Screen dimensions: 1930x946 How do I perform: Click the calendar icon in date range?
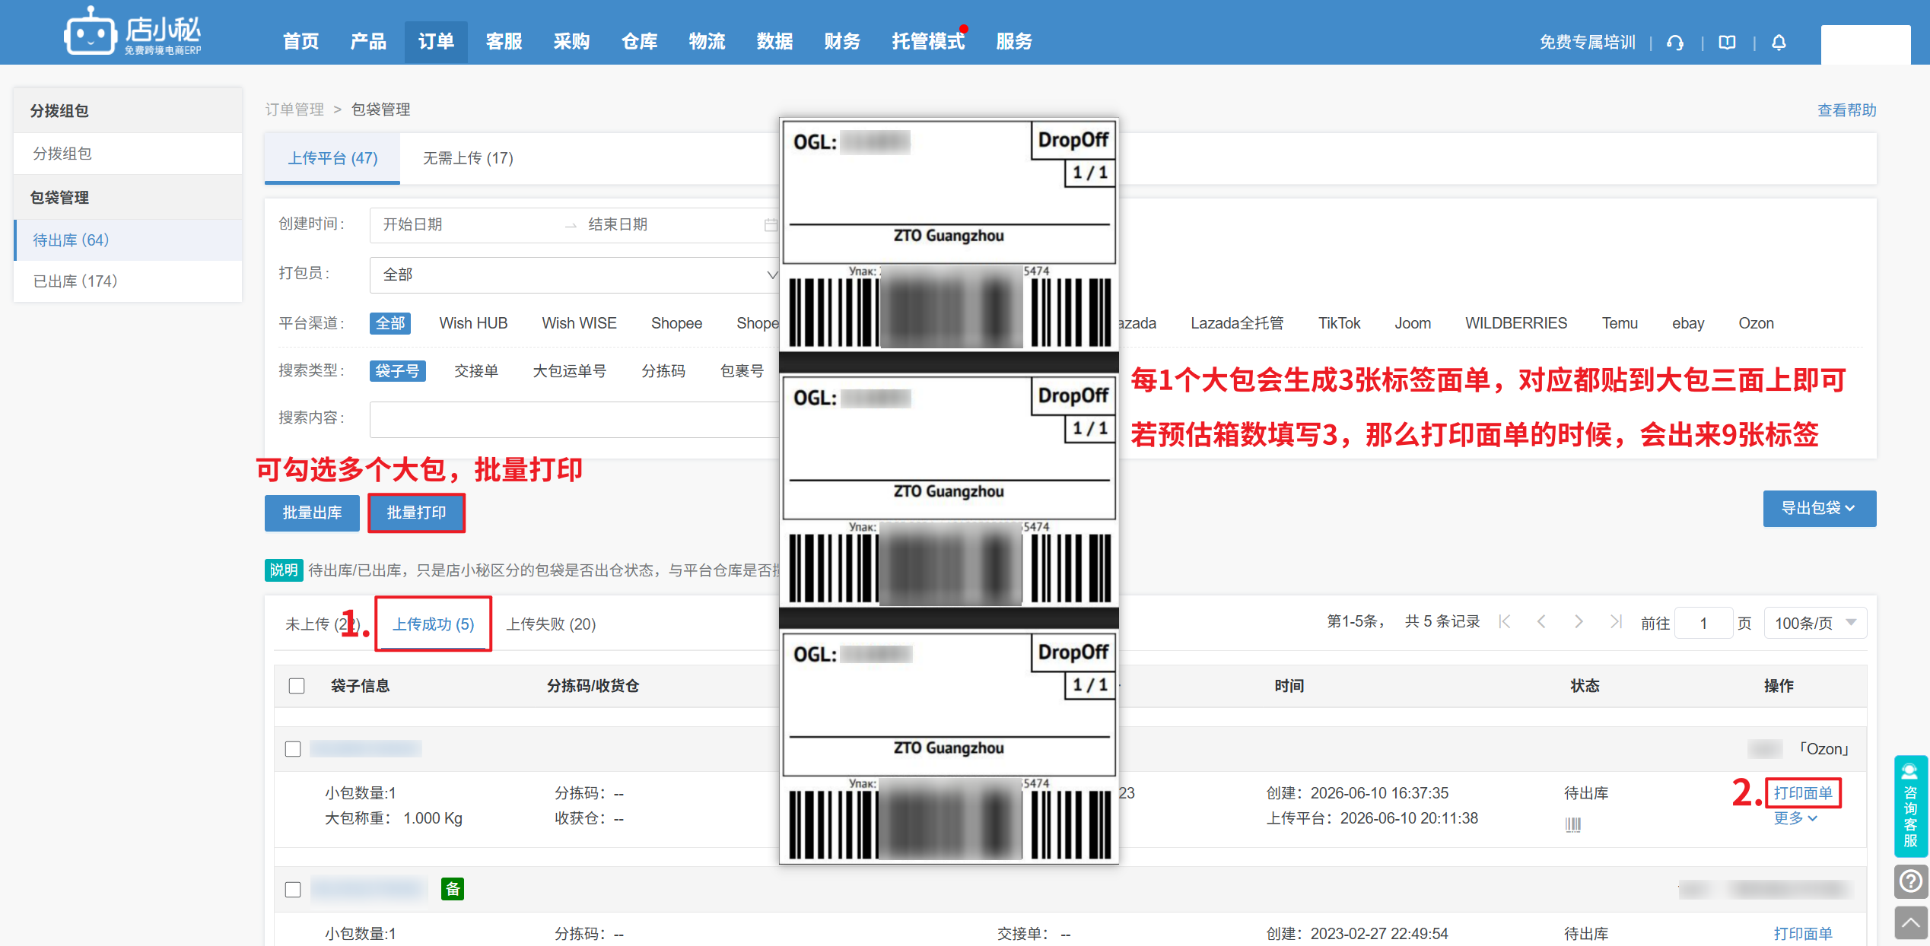click(x=770, y=225)
